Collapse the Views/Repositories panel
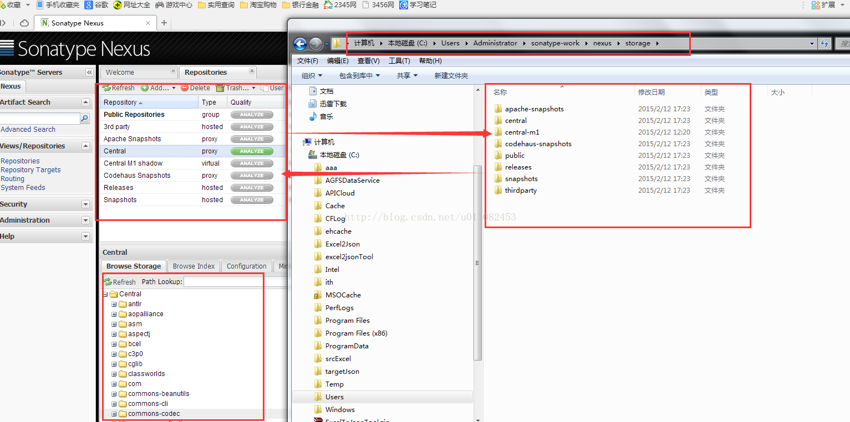This screenshot has height=422, width=850. pos(85,146)
